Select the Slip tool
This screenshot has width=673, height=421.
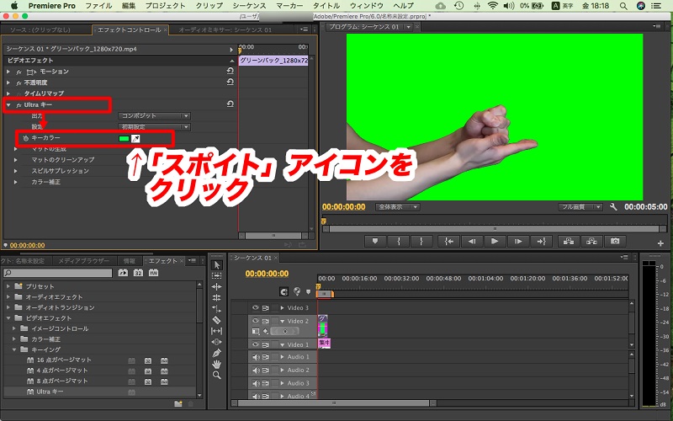pos(217,331)
